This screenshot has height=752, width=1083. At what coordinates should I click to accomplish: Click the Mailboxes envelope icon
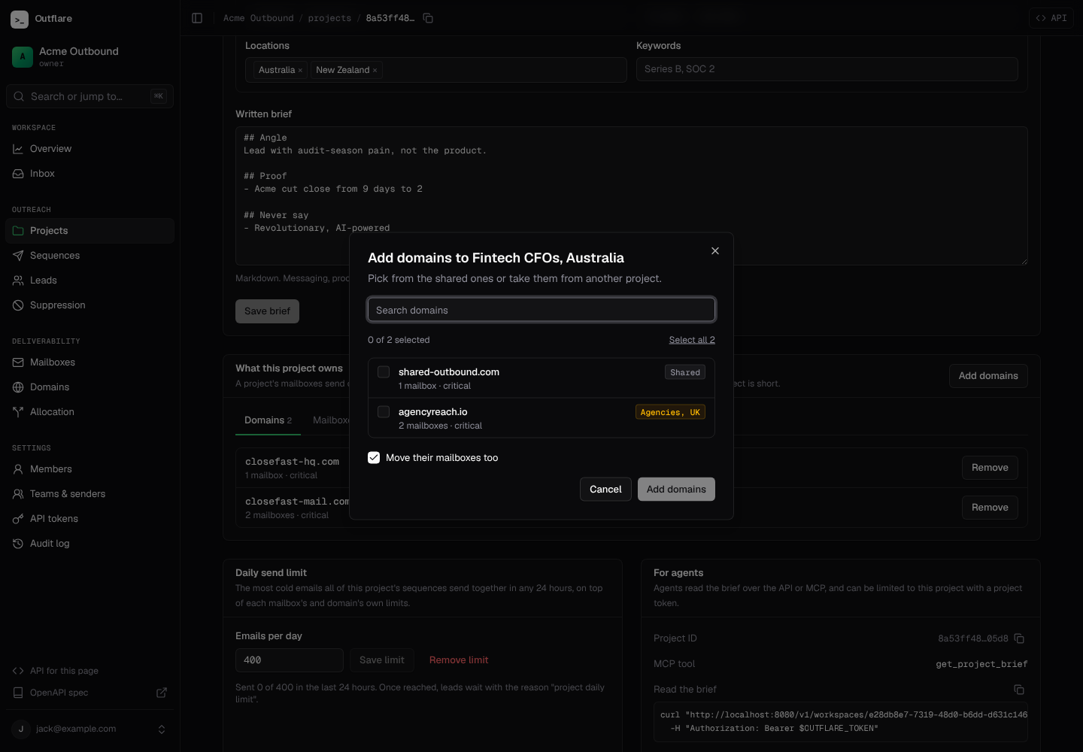(18, 362)
